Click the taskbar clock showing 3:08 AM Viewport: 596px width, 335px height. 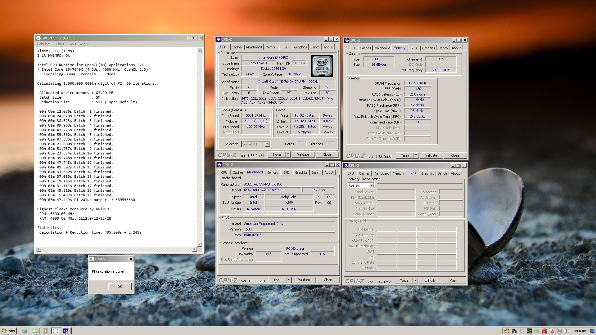tap(580, 331)
